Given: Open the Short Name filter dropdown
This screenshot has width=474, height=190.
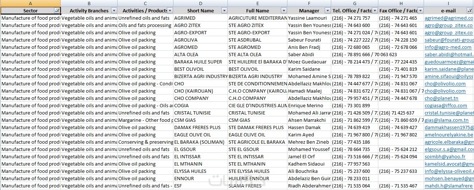Looking at the screenshot, I should (224, 11).
